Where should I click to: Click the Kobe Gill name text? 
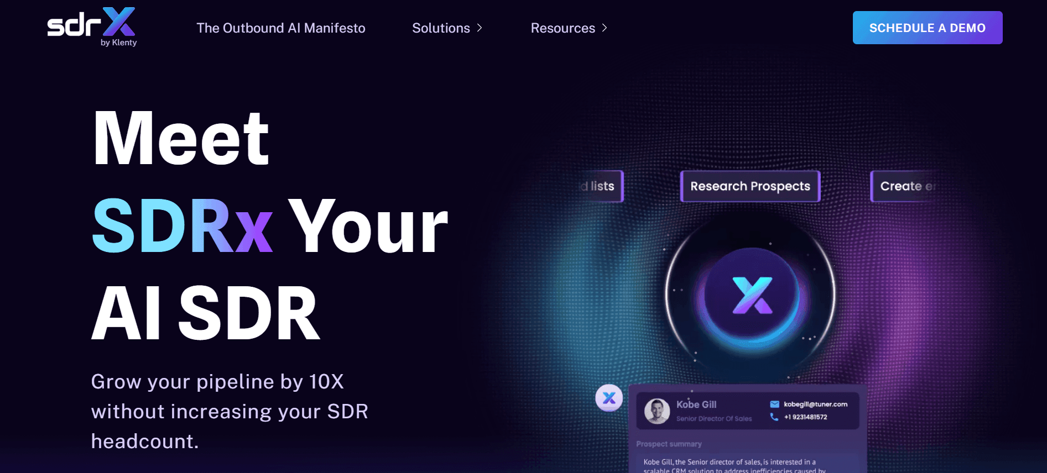click(696, 404)
